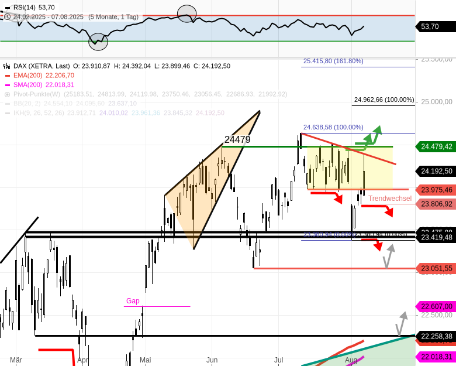
Task: Click the red EMA(200) color marker
Action: 8,76
